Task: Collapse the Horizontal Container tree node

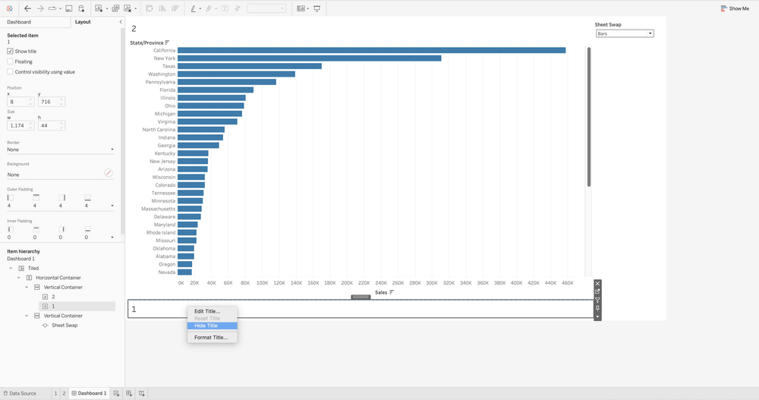Action: [x=19, y=278]
